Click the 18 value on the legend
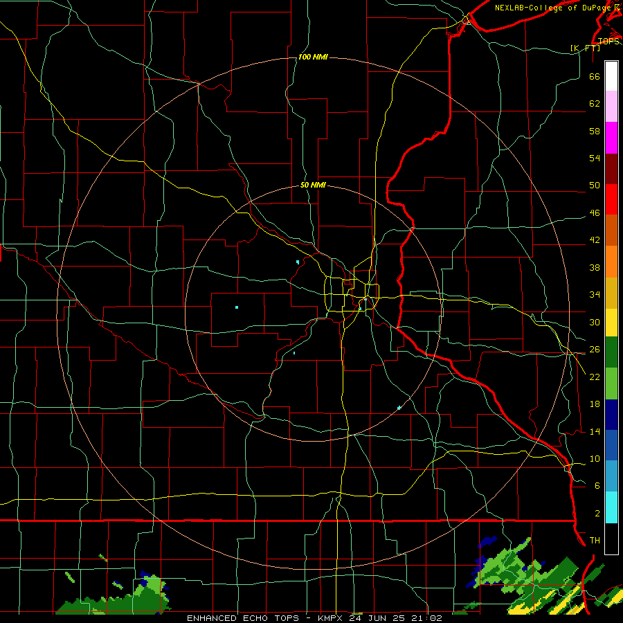This screenshot has width=623, height=623. pos(595,404)
